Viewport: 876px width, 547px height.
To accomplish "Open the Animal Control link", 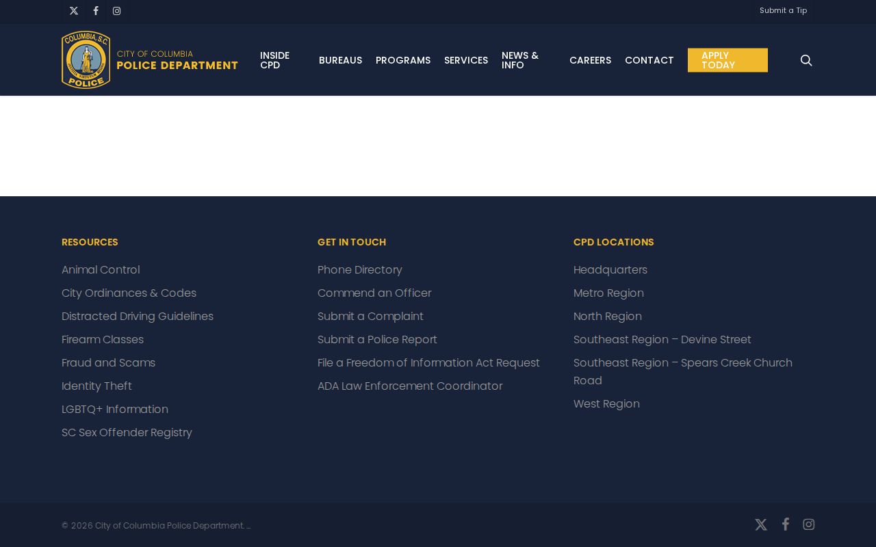I will pos(101,269).
